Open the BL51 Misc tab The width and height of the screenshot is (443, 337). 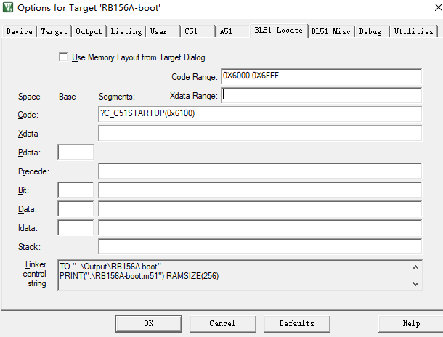pyautogui.click(x=331, y=31)
